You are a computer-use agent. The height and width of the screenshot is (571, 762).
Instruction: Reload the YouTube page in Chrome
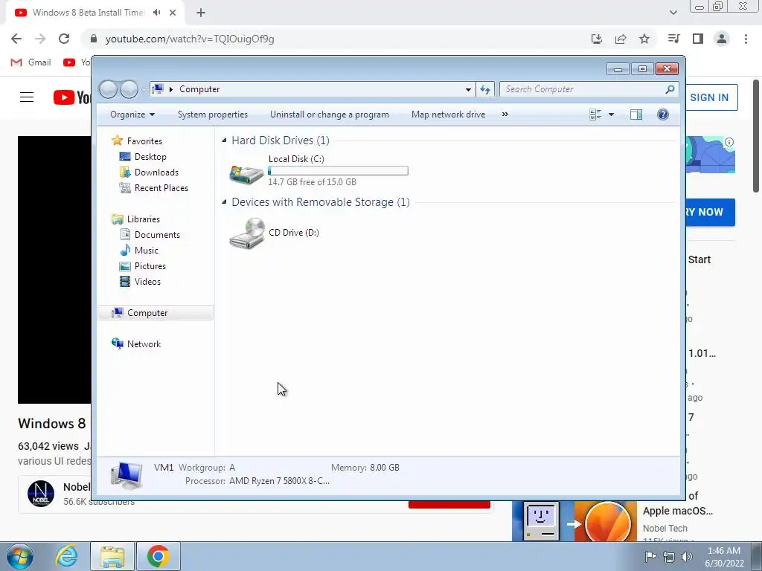[x=64, y=39]
